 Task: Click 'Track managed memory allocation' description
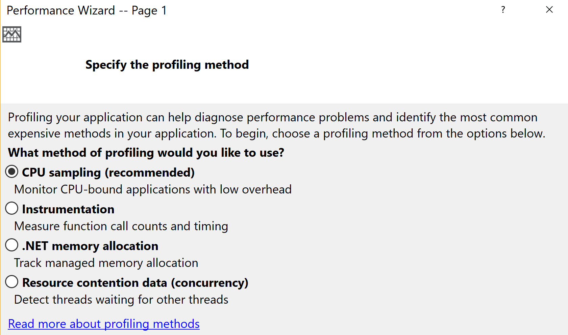106,263
